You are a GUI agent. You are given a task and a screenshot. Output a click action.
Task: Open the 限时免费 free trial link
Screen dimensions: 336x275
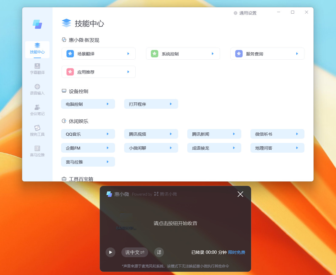tap(236, 252)
